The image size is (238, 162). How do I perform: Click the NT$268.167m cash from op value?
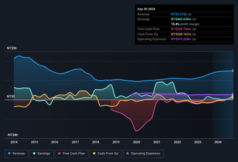click(x=181, y=34)
